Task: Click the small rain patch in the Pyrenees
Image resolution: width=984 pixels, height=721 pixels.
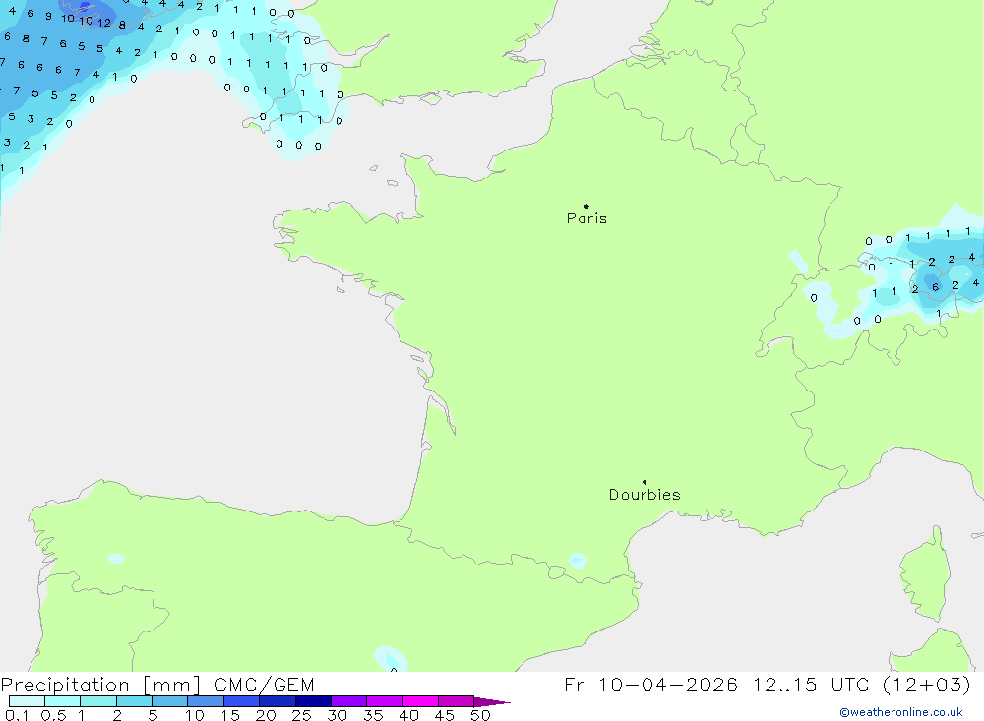Action: [578, 560]
